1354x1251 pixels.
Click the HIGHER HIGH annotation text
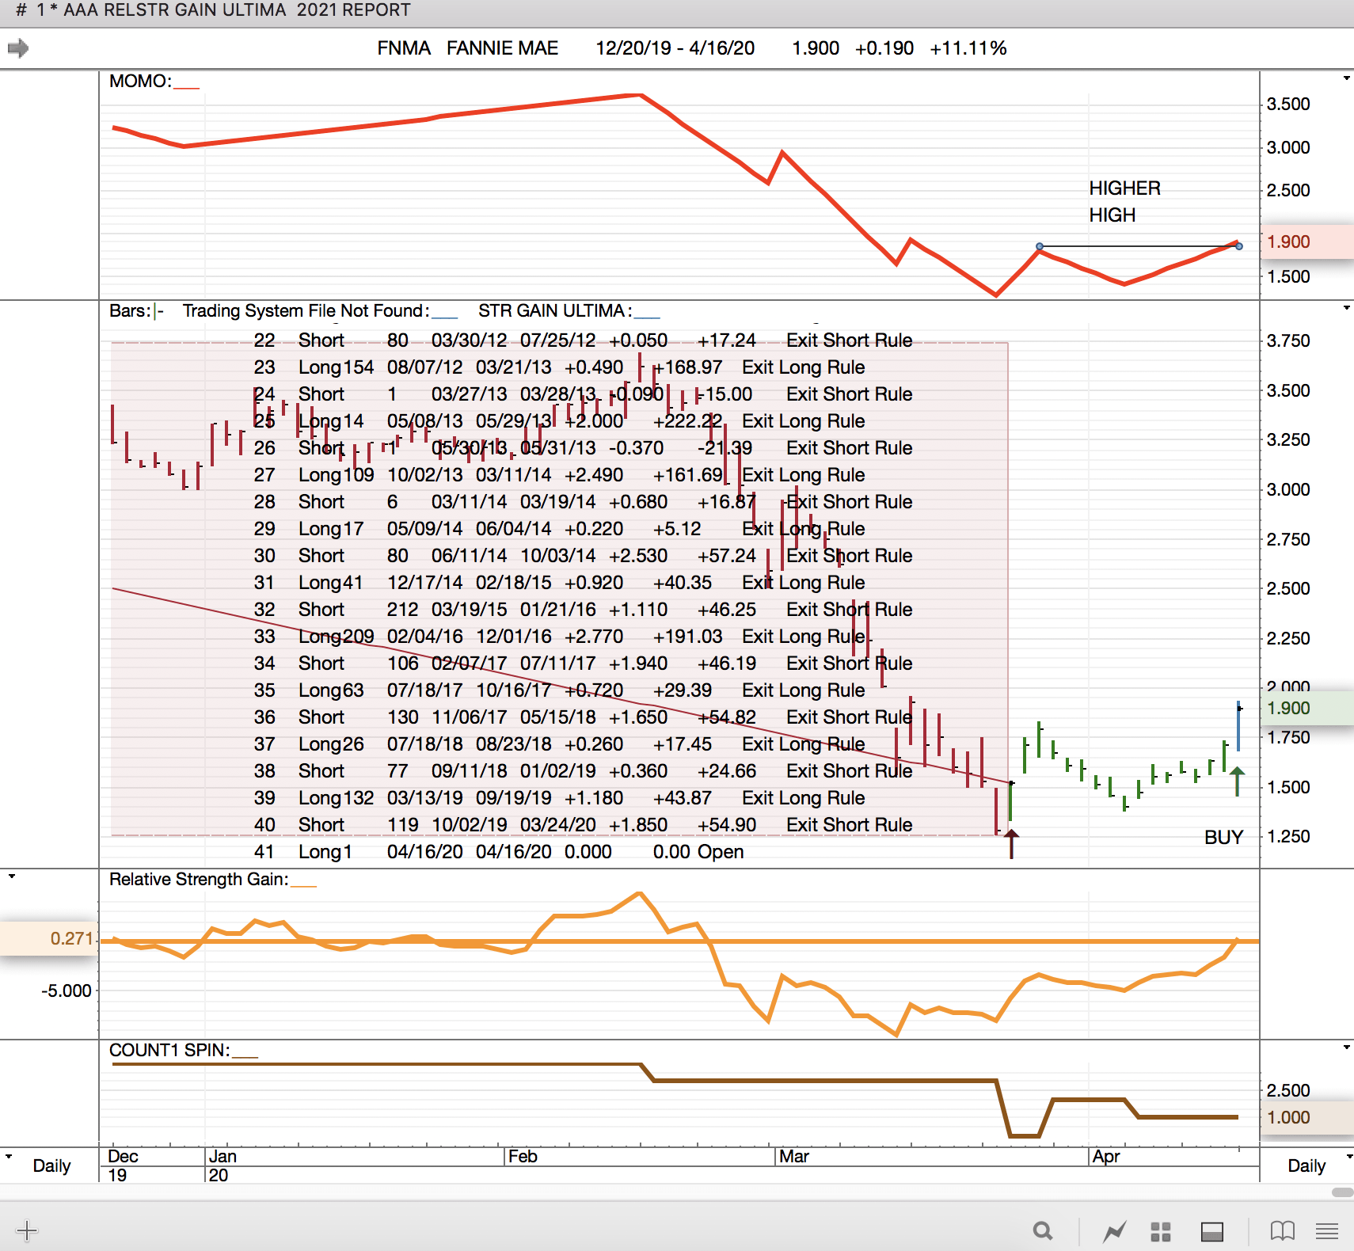pos(1124,201)
